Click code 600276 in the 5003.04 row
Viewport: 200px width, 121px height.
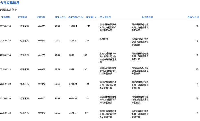click(x=42, y=84)
